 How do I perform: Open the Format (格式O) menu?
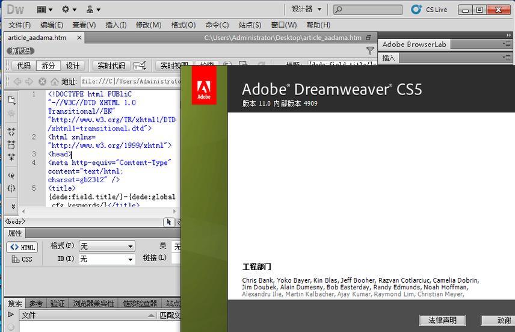coord(183,25)
